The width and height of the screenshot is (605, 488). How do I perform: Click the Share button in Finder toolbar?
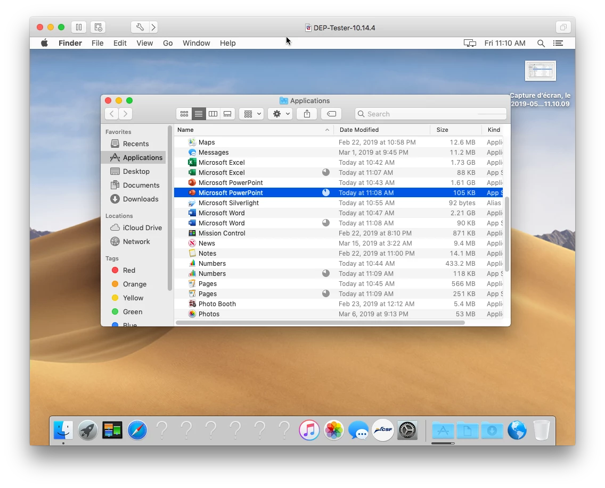tap(307, 114)
